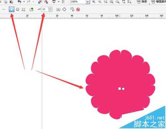This screenshot has width=166, height=129.
Task: Open the 增强插件 toolbar menu
Action: (158, 2)
